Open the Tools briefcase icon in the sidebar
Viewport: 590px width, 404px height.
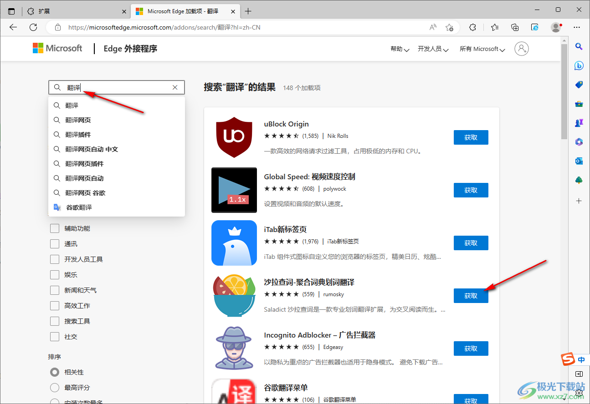pos(579,104)
